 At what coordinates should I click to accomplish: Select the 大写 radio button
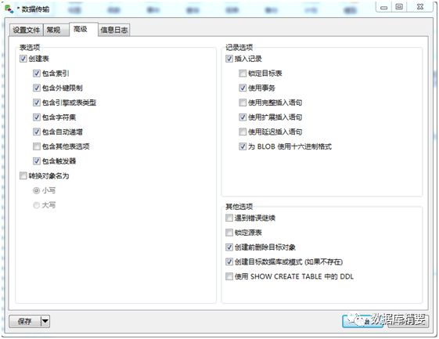pyautogui.click(x=37, y=205)
